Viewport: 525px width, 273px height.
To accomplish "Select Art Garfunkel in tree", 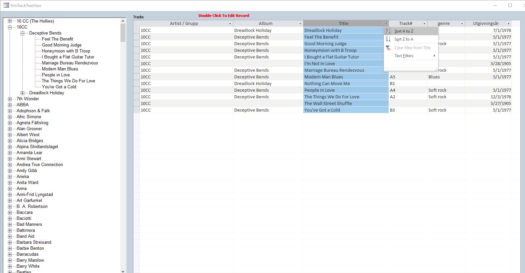I will point(29,200).
